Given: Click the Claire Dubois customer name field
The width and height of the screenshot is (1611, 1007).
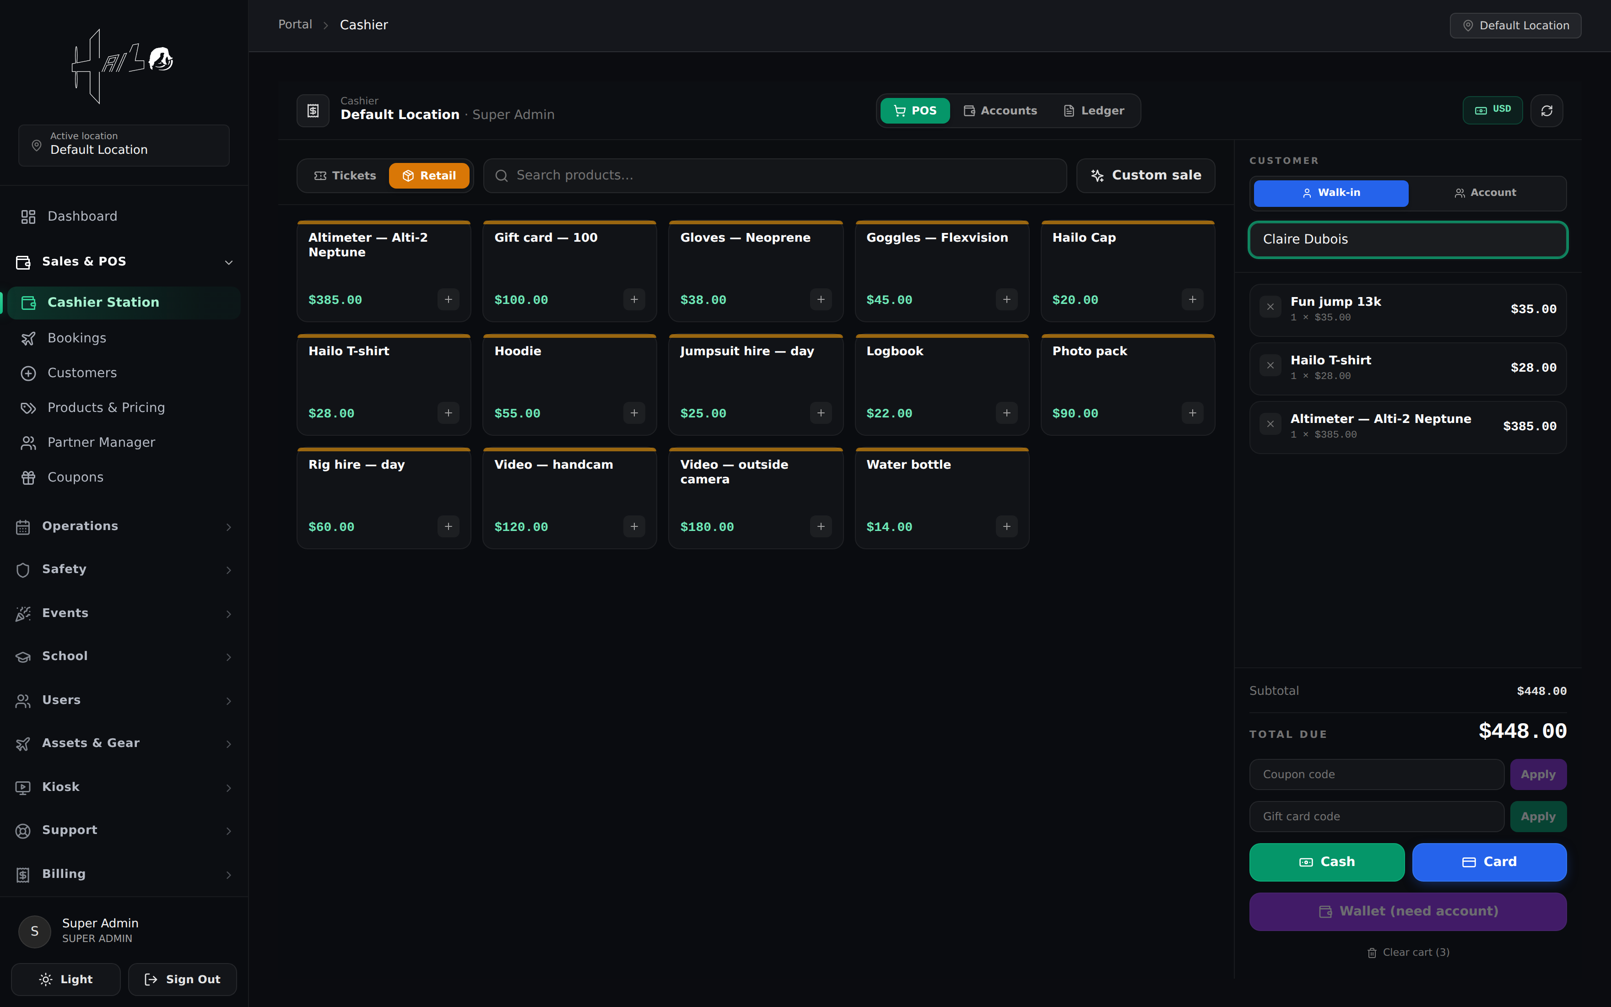Looking at the screenshot, I should (1408, 239).
